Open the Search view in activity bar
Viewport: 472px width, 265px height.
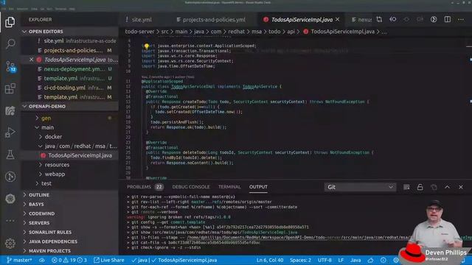(x=10, y=44)
